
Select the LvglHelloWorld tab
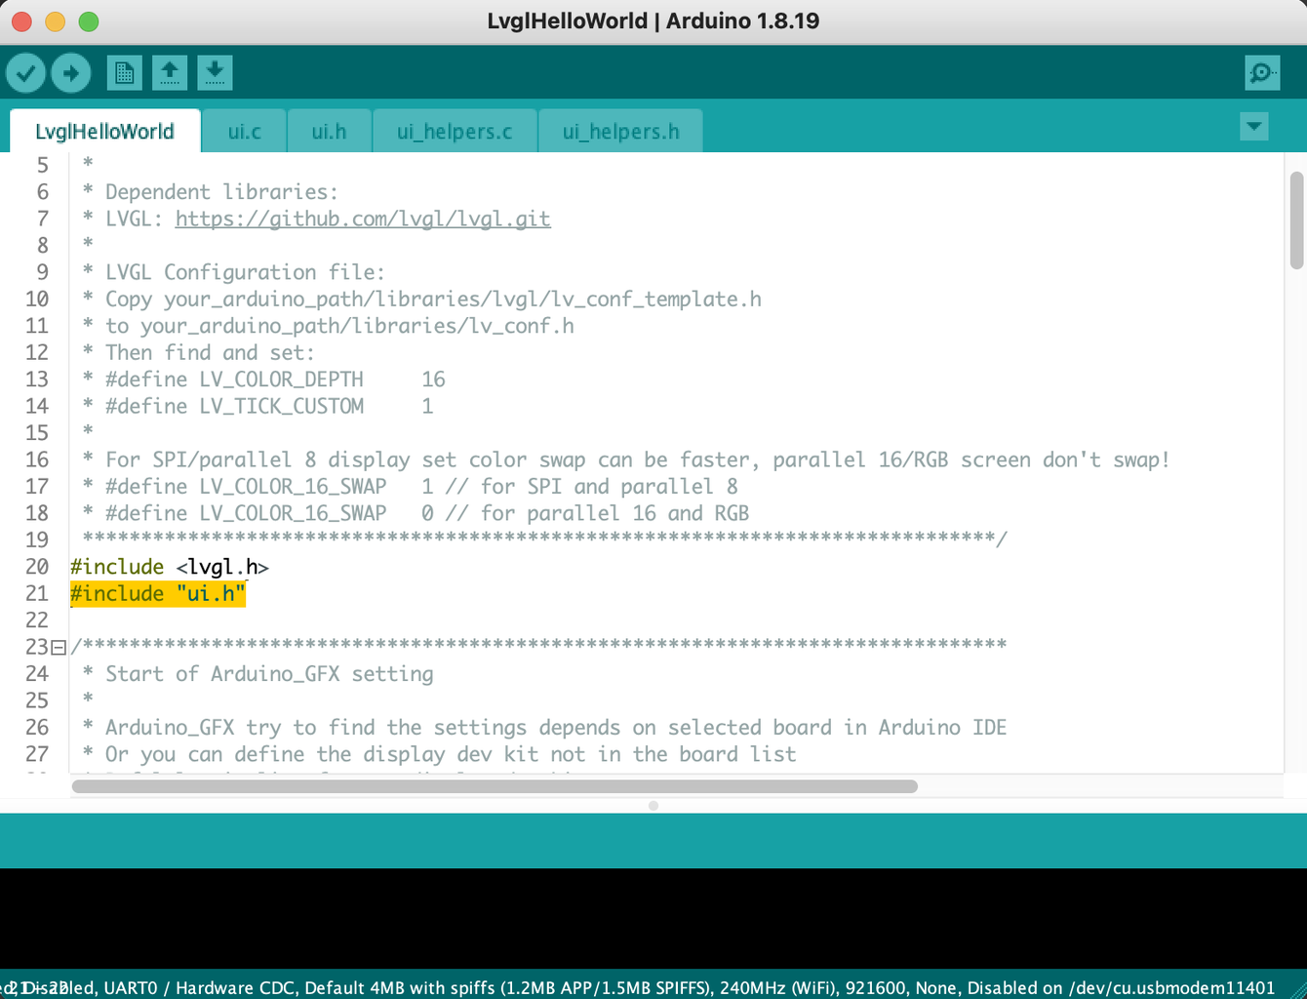tap(104, 132)
